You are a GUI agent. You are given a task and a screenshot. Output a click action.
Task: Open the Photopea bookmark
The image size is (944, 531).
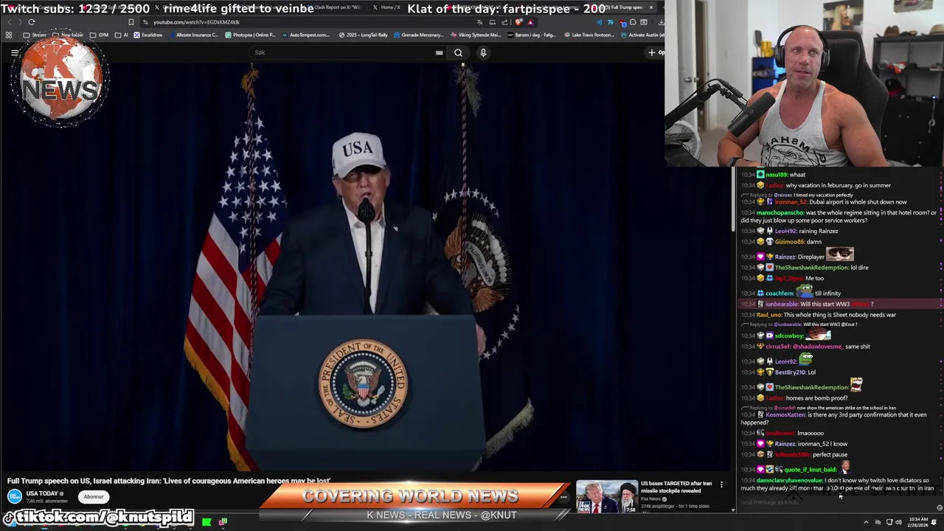pyautogui.click(x=250, y=35)
